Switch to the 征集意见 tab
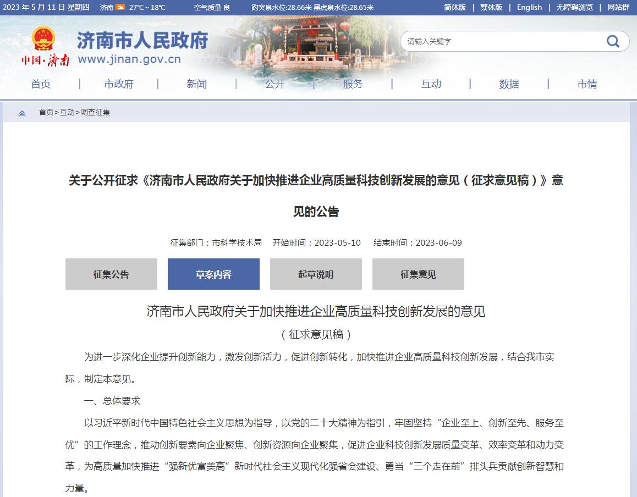The height and width of the screenshot is (497, 637). click(418, 274)
